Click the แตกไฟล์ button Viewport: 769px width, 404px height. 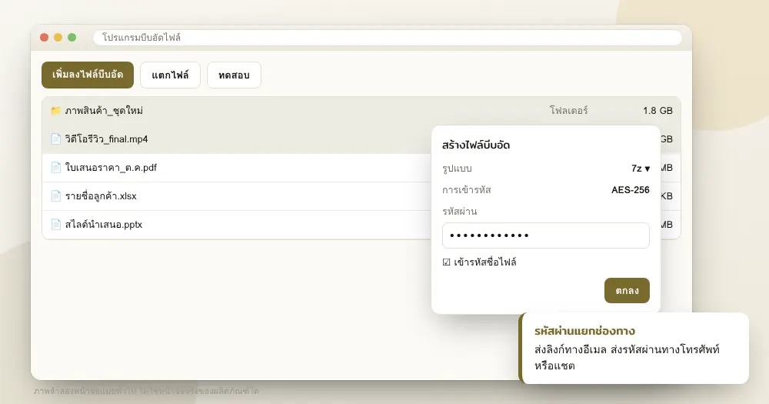click(170, 75)
